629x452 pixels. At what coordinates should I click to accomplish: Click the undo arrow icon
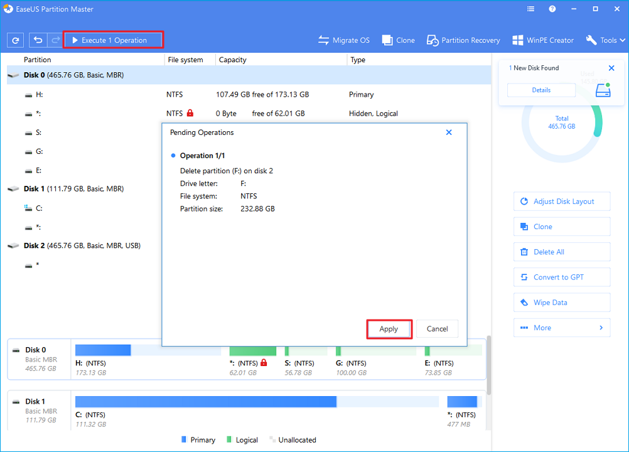pos(39,40)
